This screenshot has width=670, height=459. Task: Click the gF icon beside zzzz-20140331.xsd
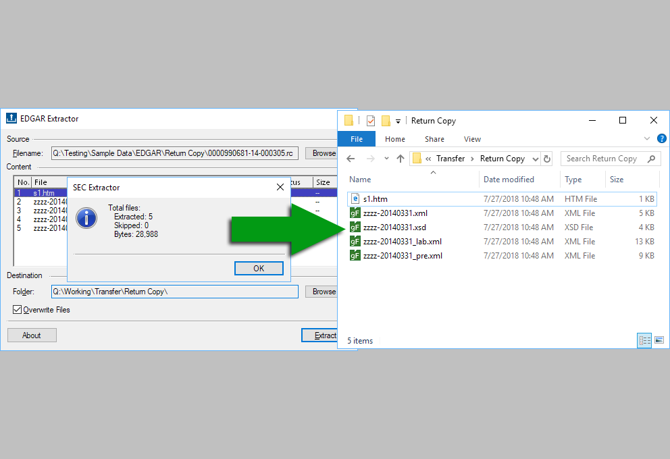point(355,227)
